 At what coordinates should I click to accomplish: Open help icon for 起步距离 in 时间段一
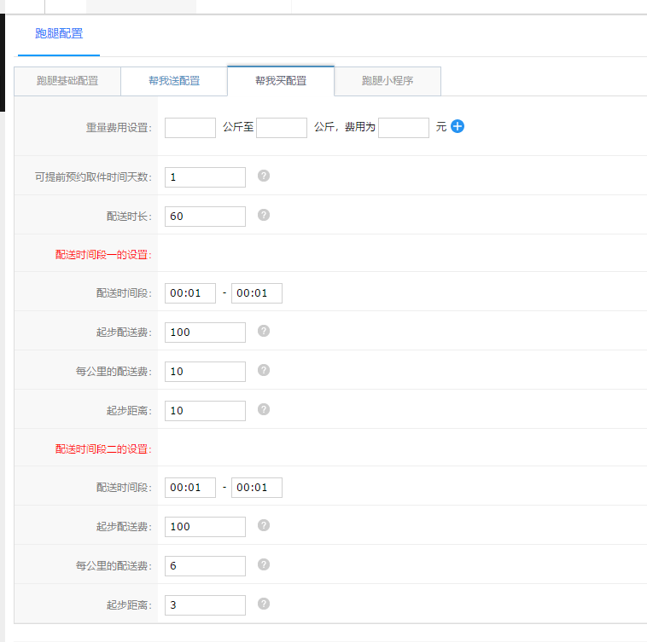tap(264, 409)
